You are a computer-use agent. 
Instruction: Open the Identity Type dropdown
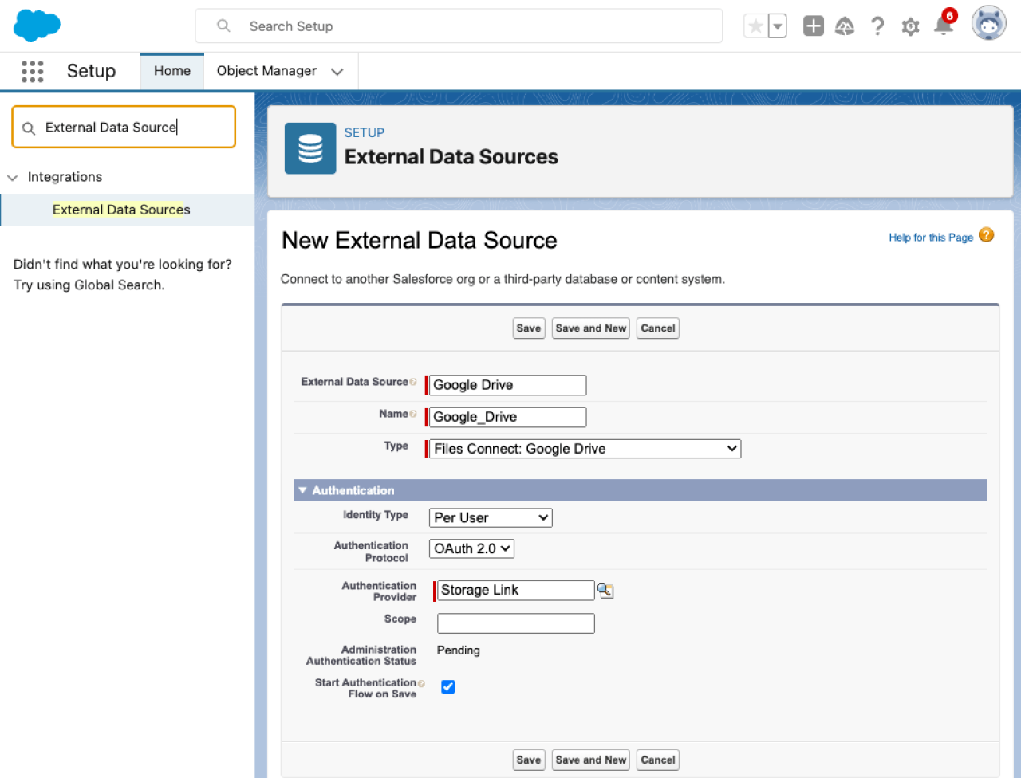click(491, 518)
